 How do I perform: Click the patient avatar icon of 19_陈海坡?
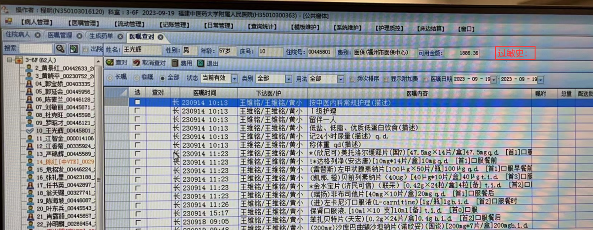pos(30,200)
